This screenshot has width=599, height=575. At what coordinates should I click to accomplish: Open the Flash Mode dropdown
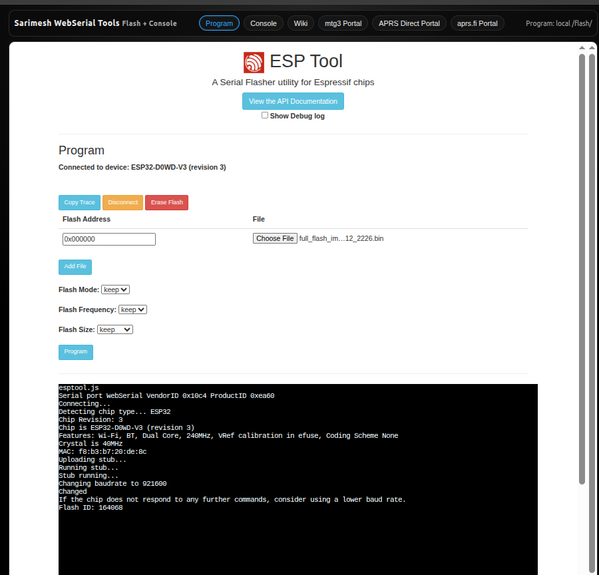click(x=115, y=289)
